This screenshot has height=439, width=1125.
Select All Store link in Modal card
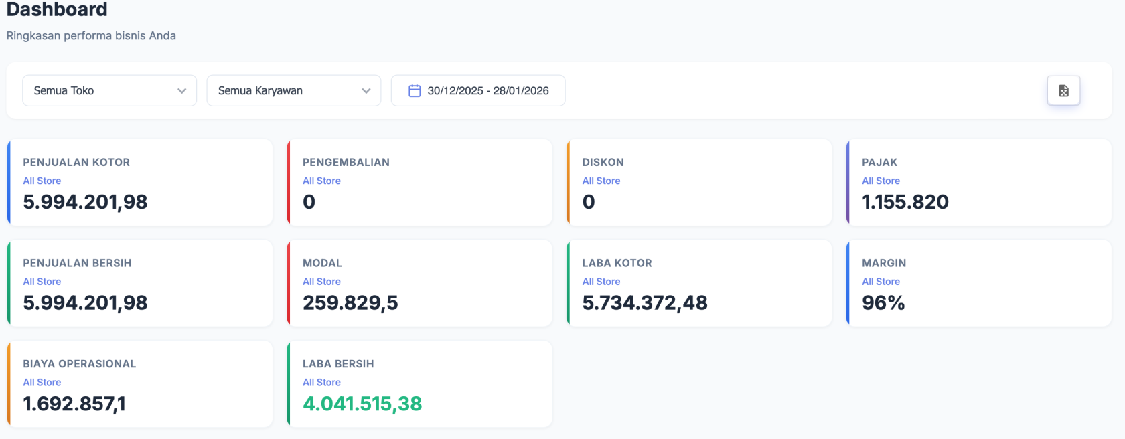pyautogui.click(x=321, y=282)
